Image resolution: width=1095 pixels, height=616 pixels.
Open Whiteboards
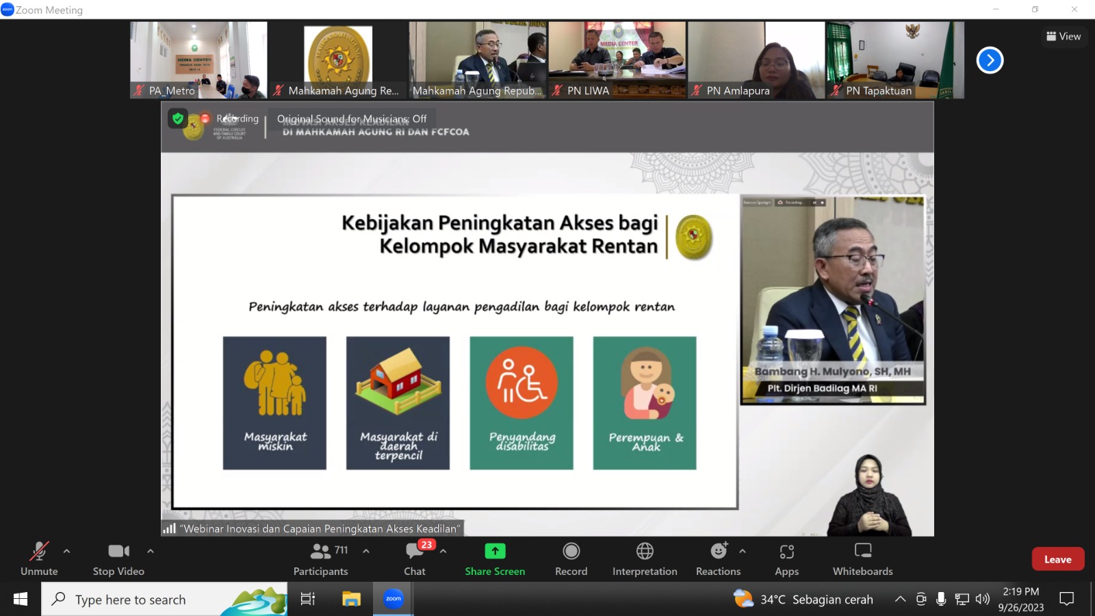[862, 559]
